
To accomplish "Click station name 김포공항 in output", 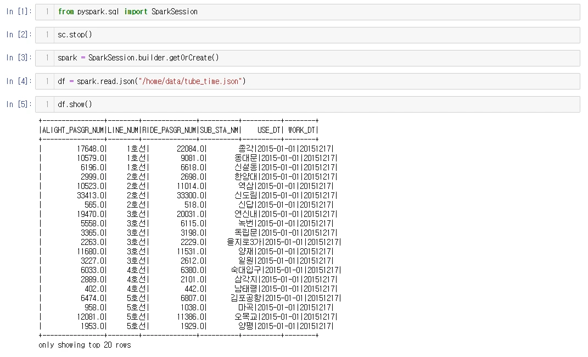I will click(x=246, y=298).
